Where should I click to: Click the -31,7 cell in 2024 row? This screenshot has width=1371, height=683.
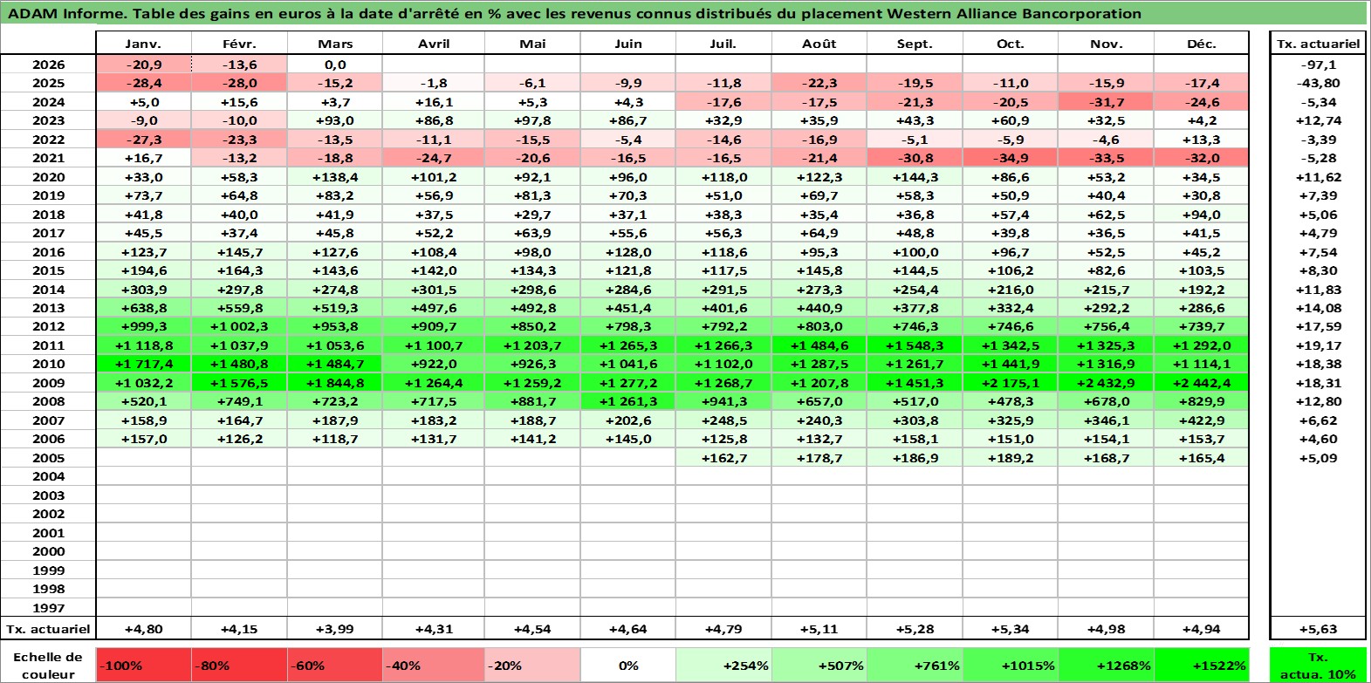(1107, 102)
